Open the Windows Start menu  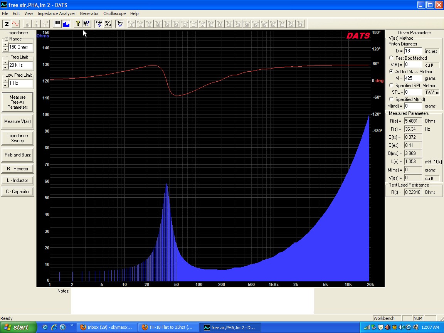pyautogui.click(x=18, y=327)
